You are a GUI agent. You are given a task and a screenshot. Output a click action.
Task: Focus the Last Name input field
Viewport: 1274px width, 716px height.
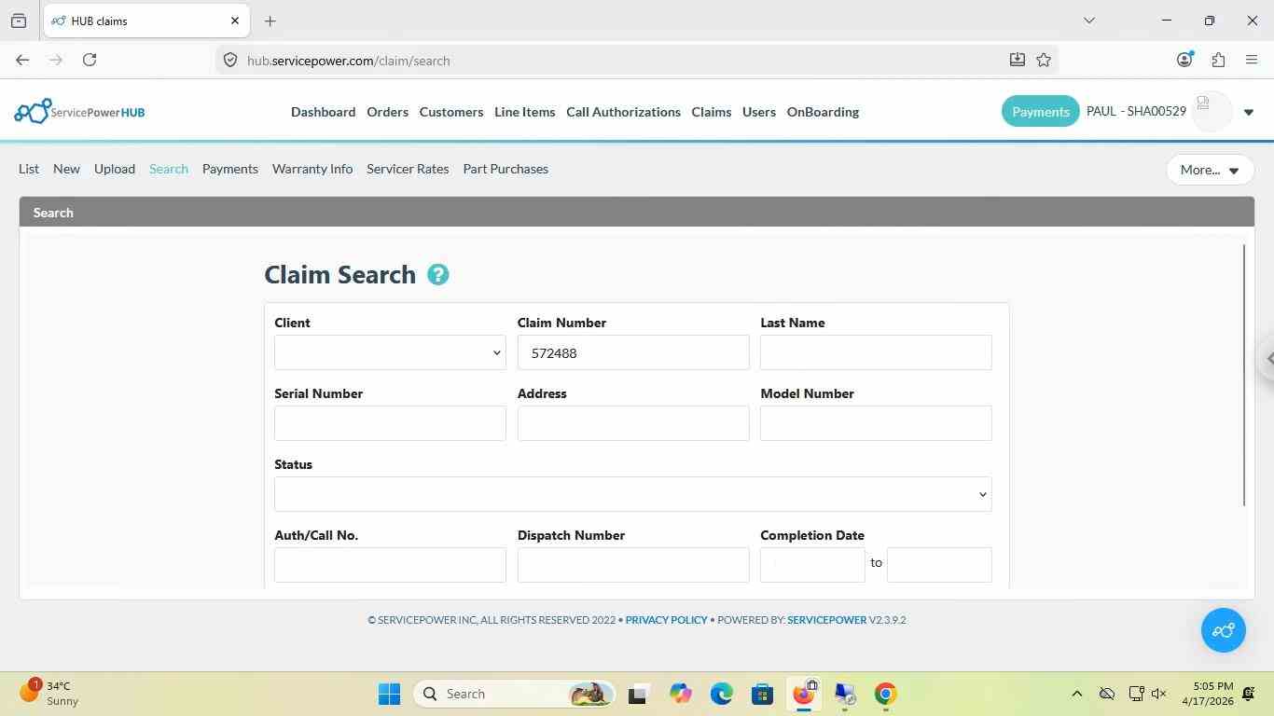876,352
